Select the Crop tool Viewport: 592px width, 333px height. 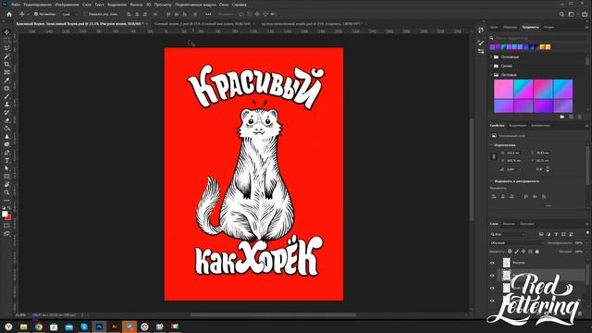pyautogui.click(x=6, y=64)
